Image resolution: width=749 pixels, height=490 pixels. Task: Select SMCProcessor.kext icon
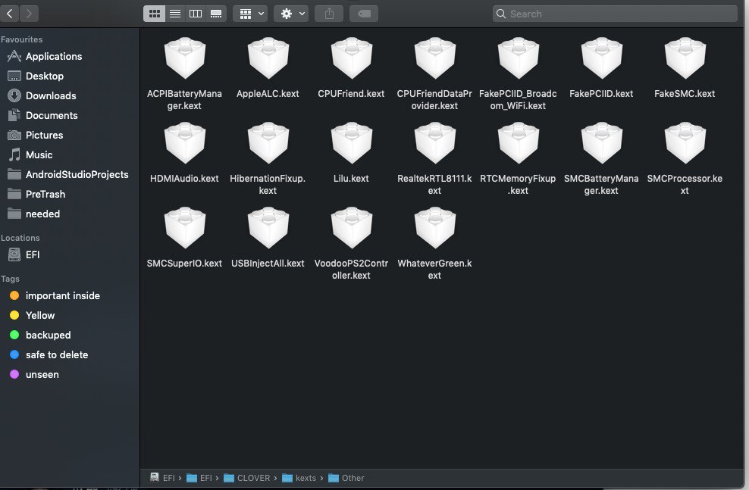685,143
